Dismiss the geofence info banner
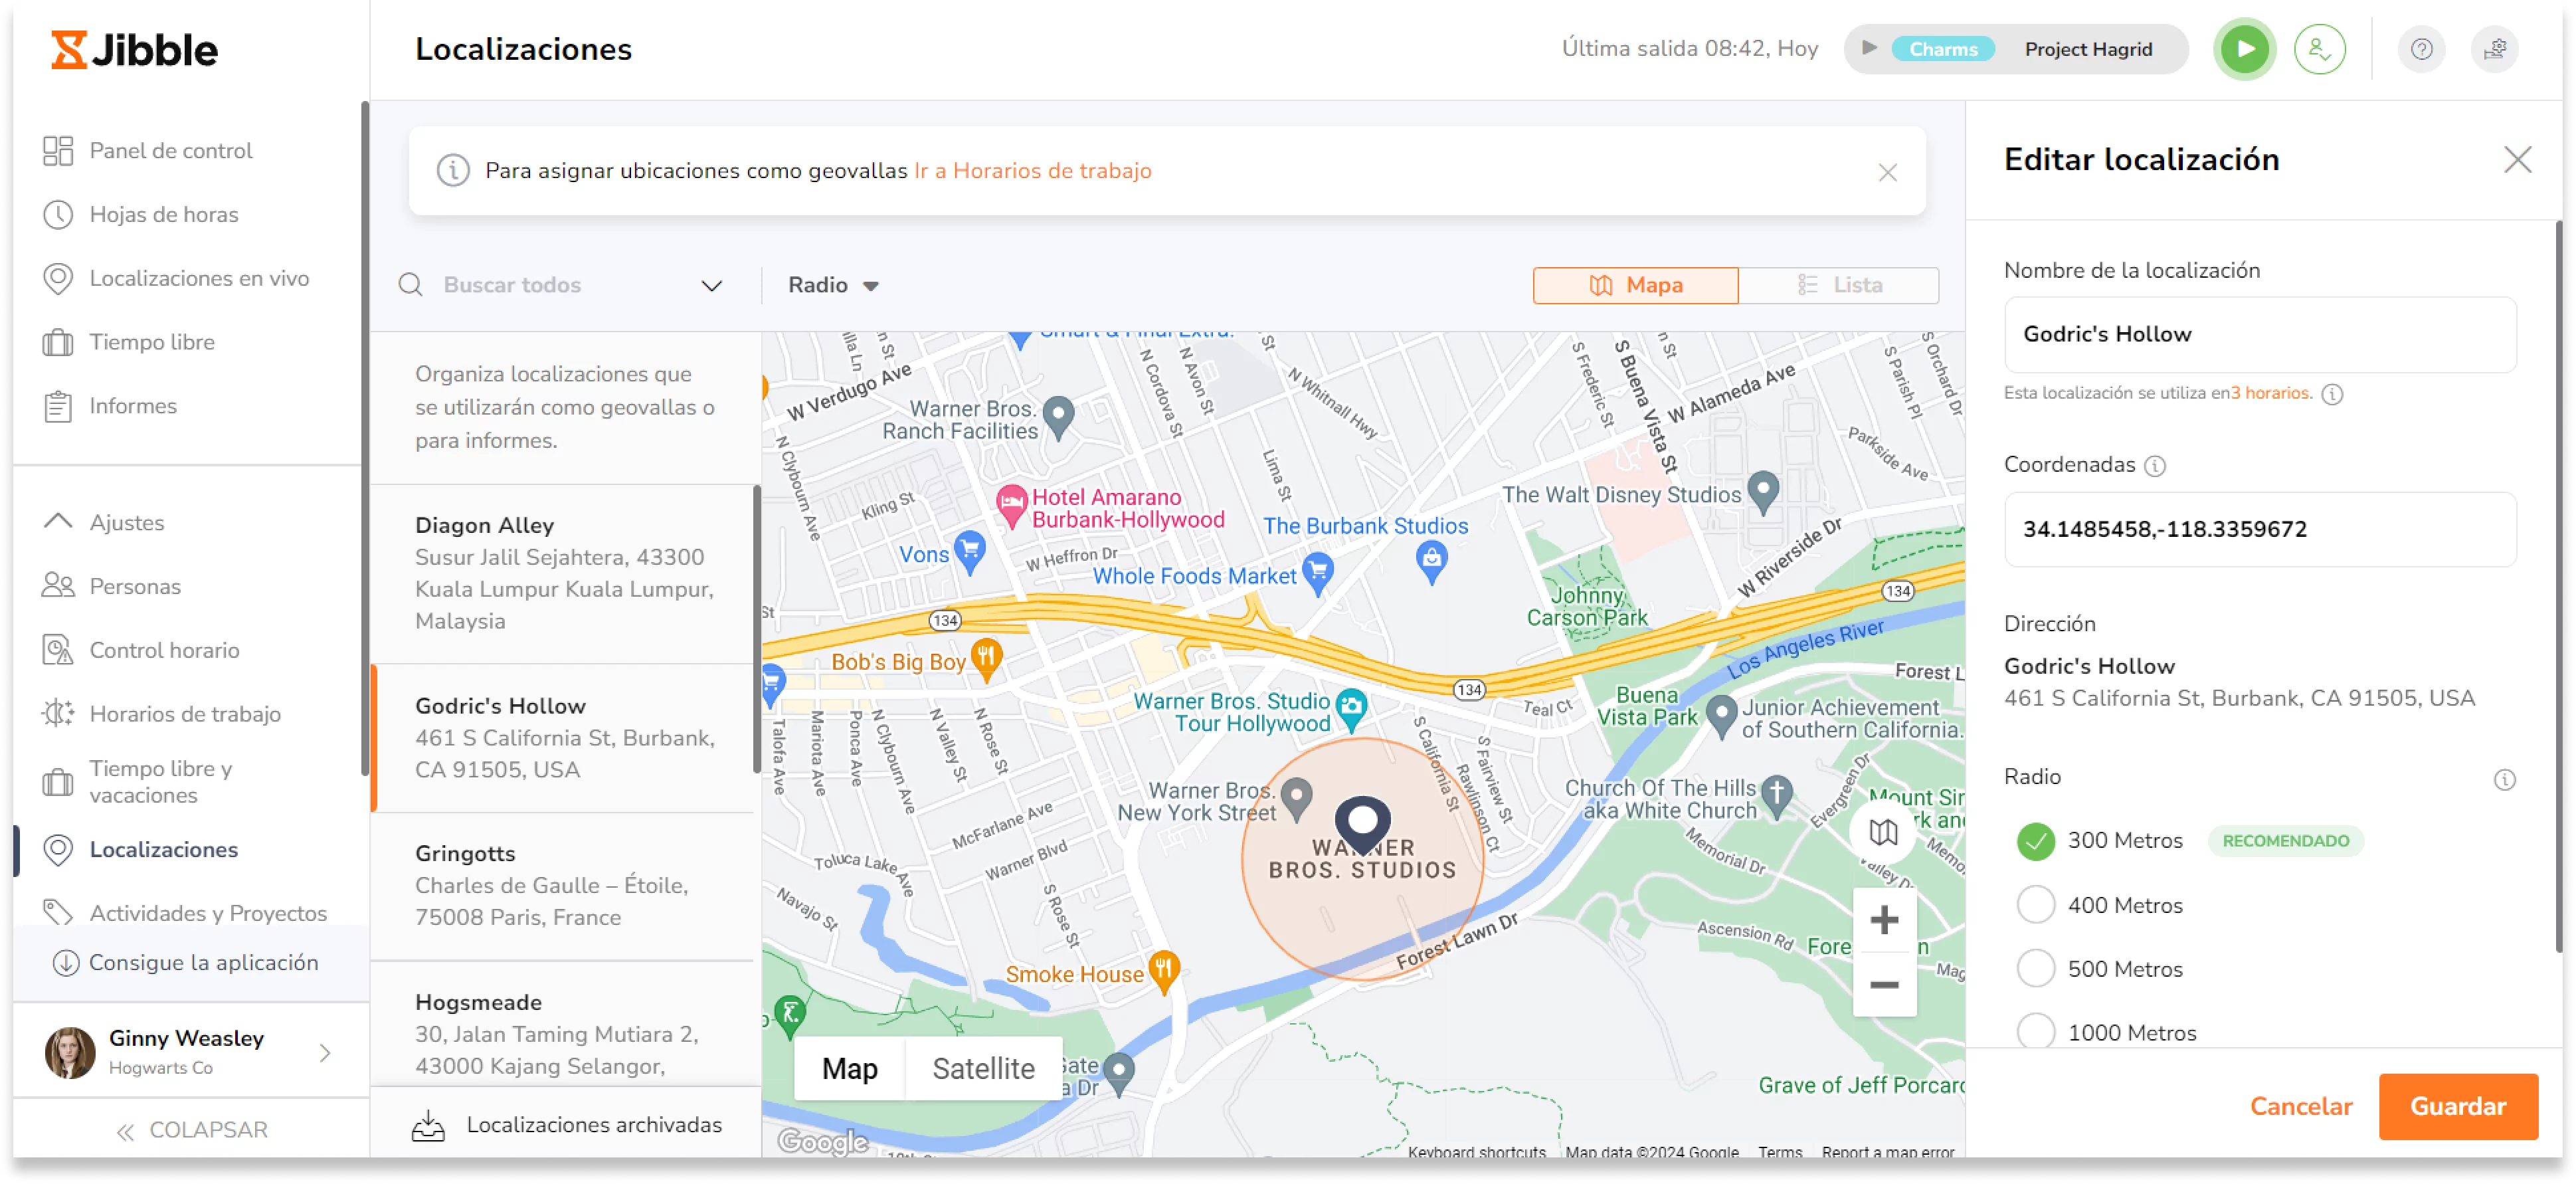The image size is (2576, 1184). (x=1887, y=173)
